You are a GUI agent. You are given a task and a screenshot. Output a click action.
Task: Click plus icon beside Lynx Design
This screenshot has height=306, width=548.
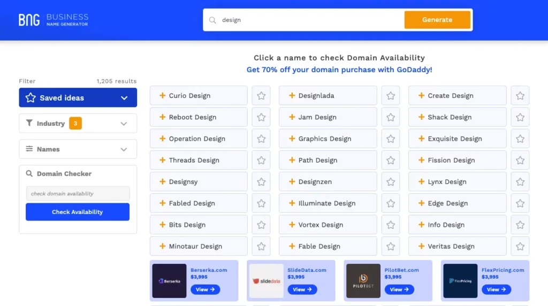click(x=422, y=182)
